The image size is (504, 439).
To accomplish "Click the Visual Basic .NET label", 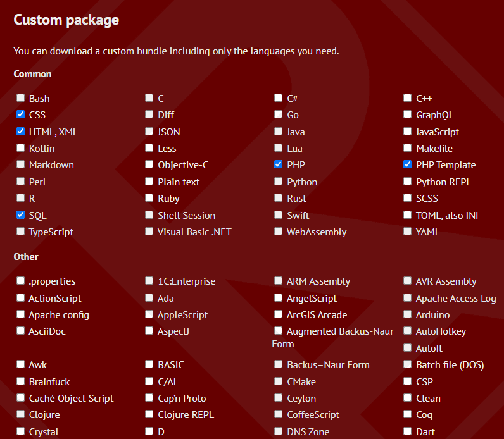I will (194, 232).
